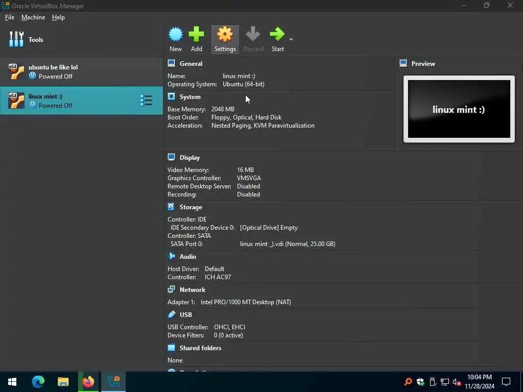Image resolution: width=523 pixels, height=392 pixels.
Task: Click the System section chip icon
Action: pos(172,96)
